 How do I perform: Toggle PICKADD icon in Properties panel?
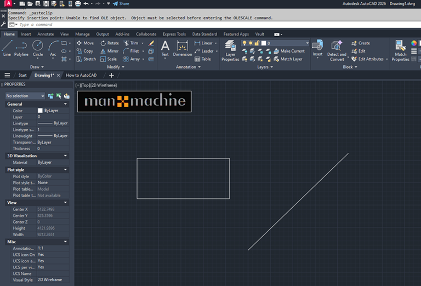pos(50,96)
